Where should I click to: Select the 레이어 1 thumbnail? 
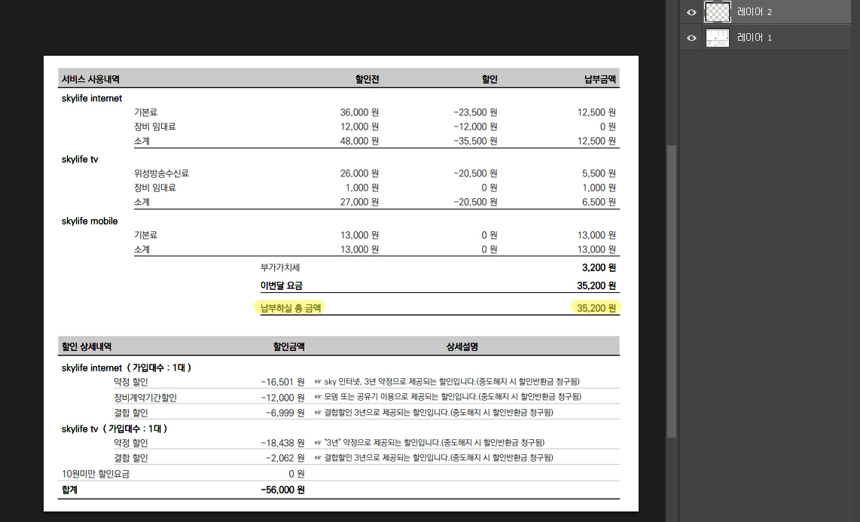718,38
